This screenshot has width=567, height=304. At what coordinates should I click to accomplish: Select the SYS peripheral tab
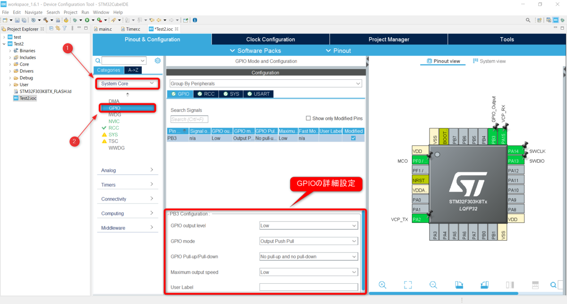coord(232,94)
